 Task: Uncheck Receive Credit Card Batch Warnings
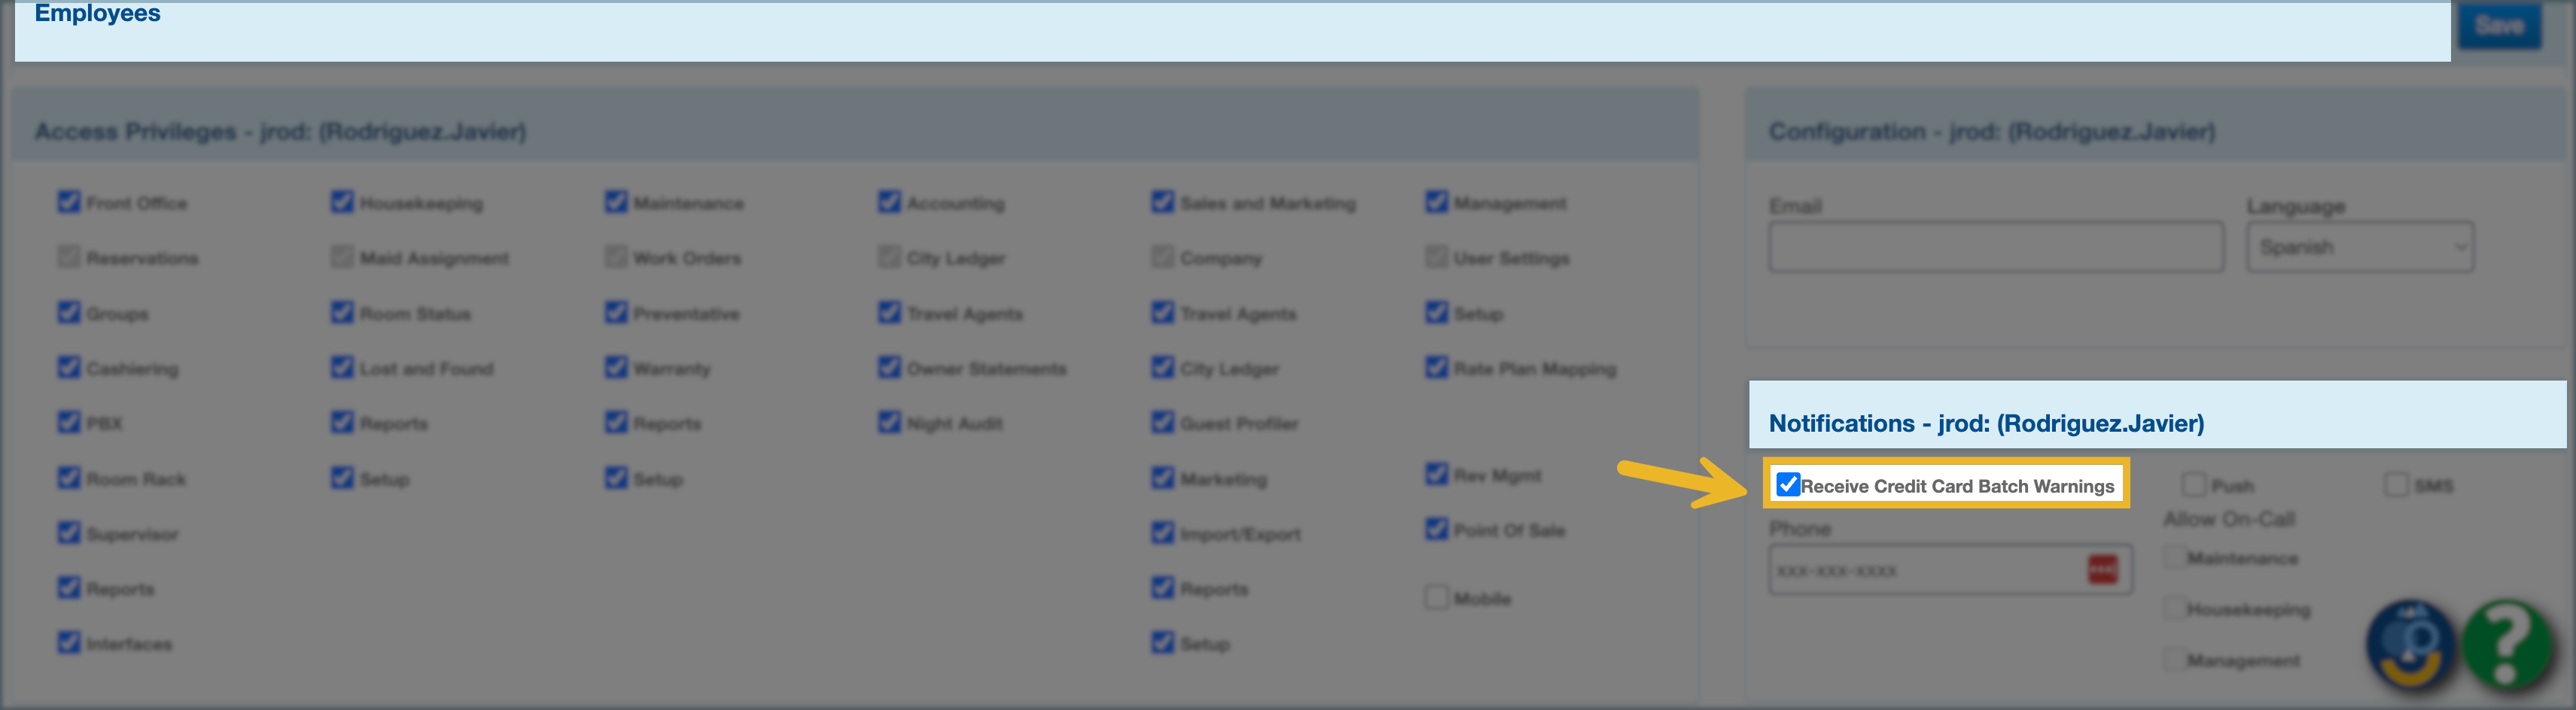tap(1788, 485)
